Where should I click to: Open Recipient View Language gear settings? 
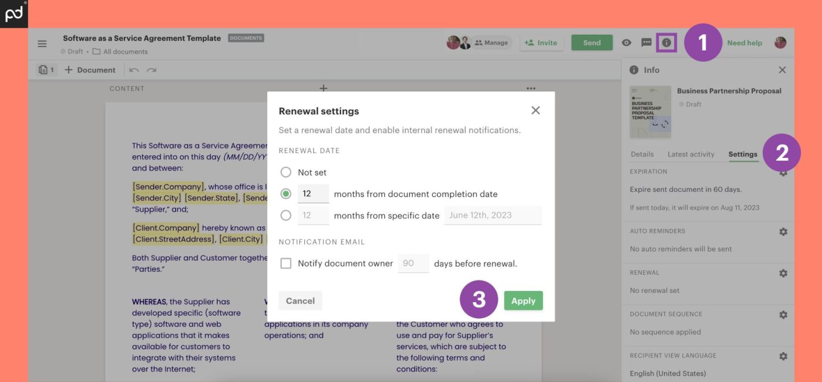783,356
